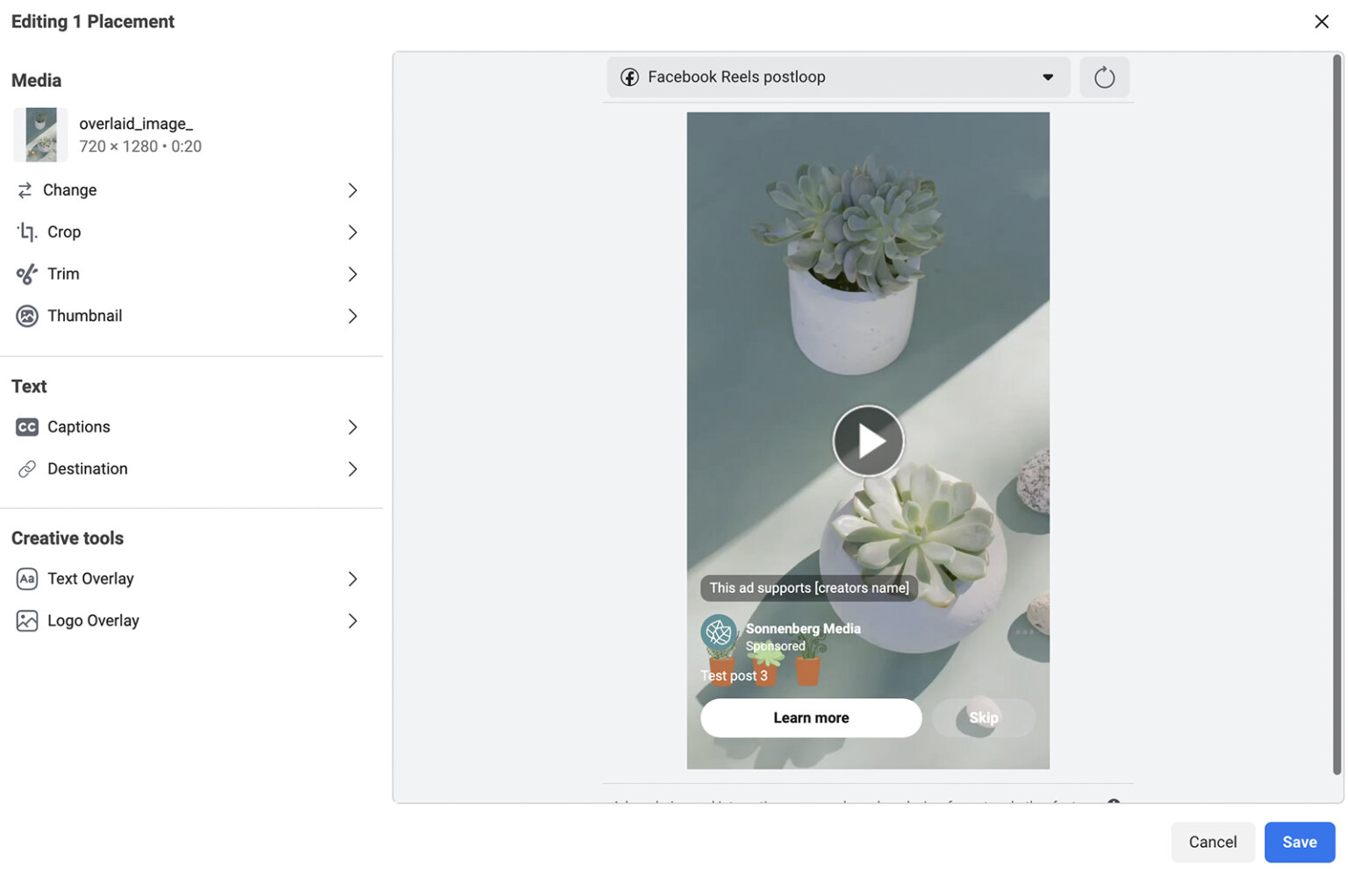The height and width of the screenshot is (869, 1348).
Task: Open the Facebook Reels postloop placement dropdown
Action: point(837,76)
